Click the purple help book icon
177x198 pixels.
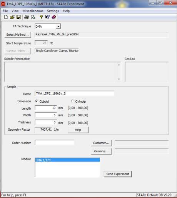point(54,17)
